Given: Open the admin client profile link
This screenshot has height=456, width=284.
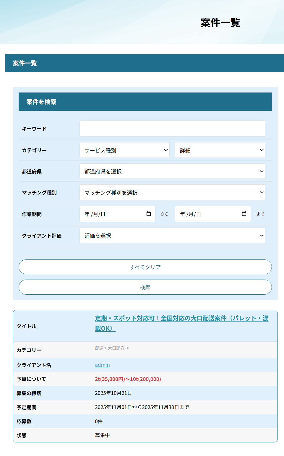Looking at the screenshot, I should 102,365.
